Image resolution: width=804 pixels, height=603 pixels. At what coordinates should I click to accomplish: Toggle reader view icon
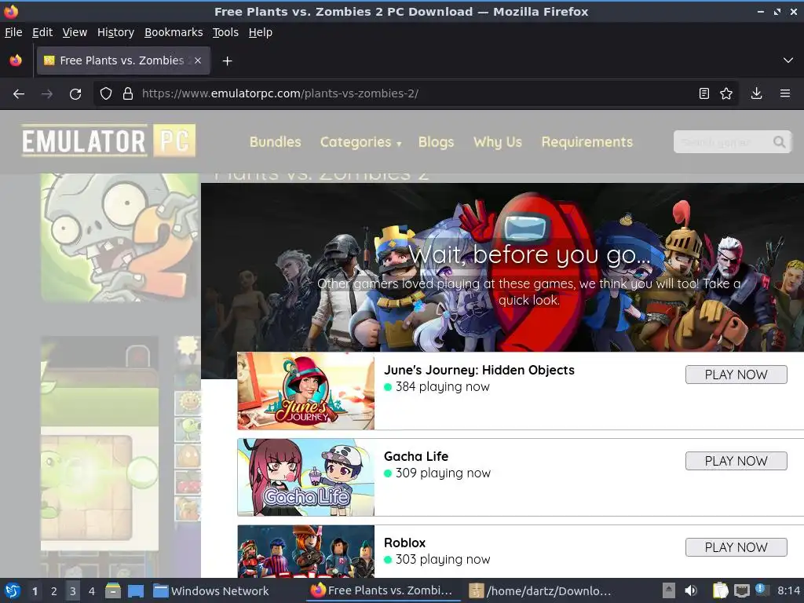704,93
